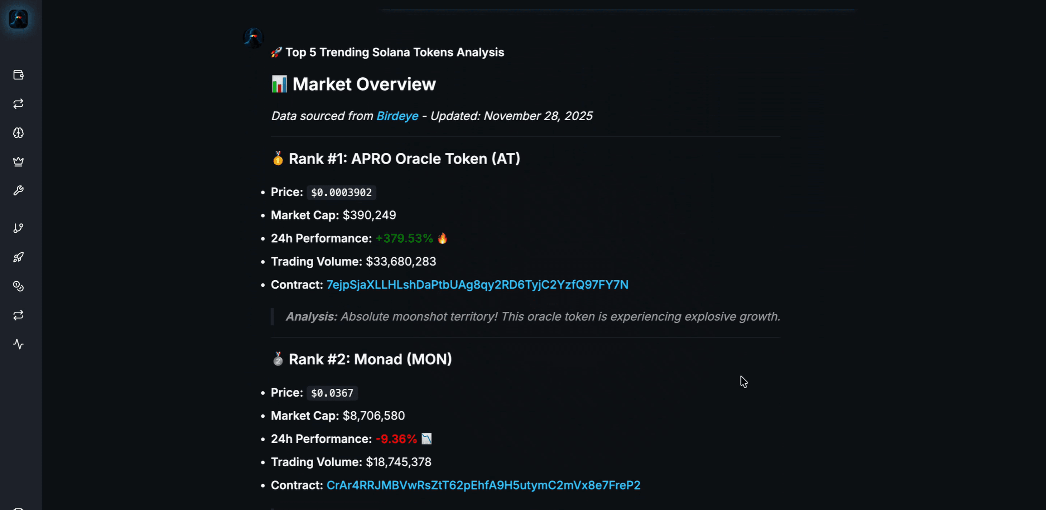This screenshot has height=510, width=1046.
Task: Click the Market Overview heading
Action: (364, 84)
